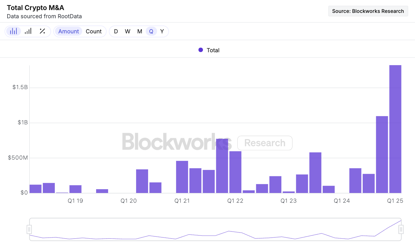Click the Research watermark badge
415x243 pixels.
tap(265, 143)
